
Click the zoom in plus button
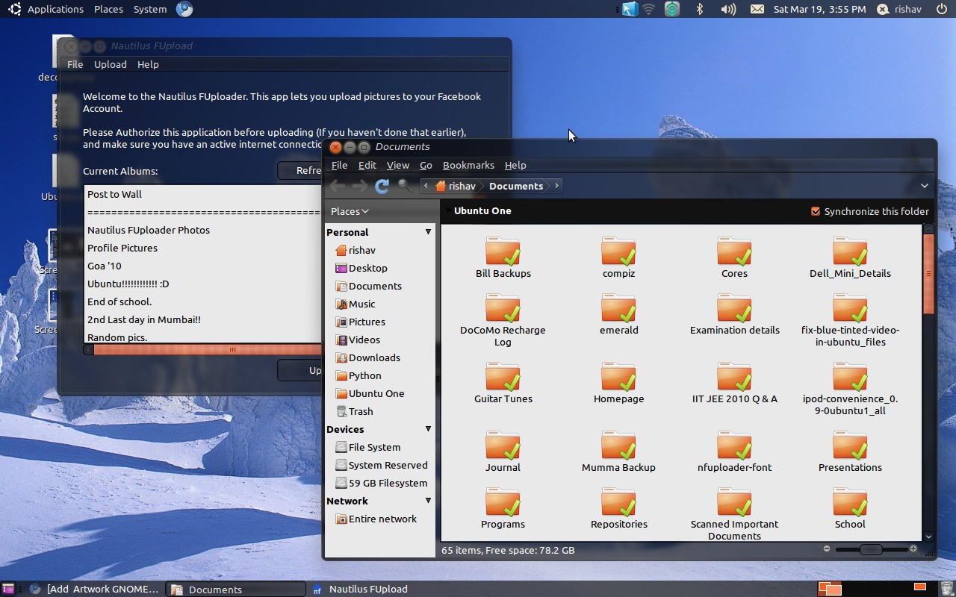pyautogui.click(x=913, y=548)
